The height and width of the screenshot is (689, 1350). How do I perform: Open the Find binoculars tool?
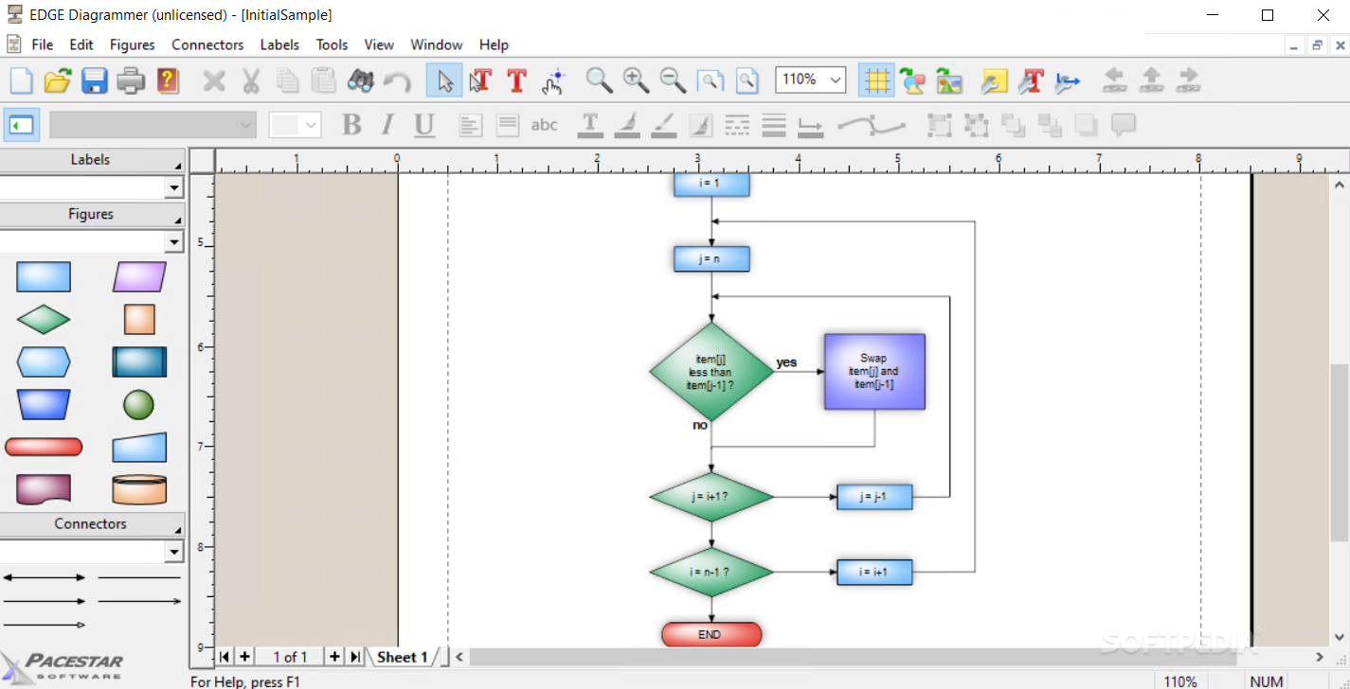pyautogui.click(x=361, y=80)
